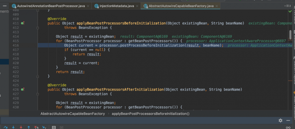Click line number 422 in gutter
Viewport: 295px width, 129px height.
click(16, 72)
